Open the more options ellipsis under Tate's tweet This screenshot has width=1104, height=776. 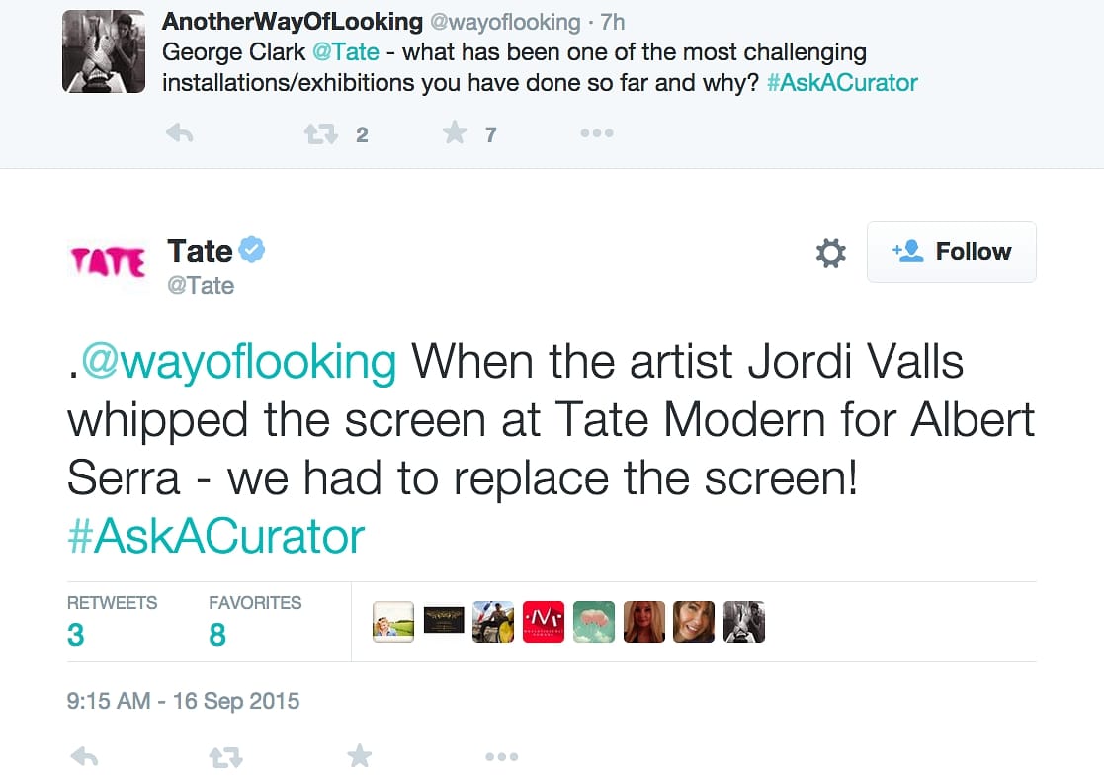(x=502, y=755)
